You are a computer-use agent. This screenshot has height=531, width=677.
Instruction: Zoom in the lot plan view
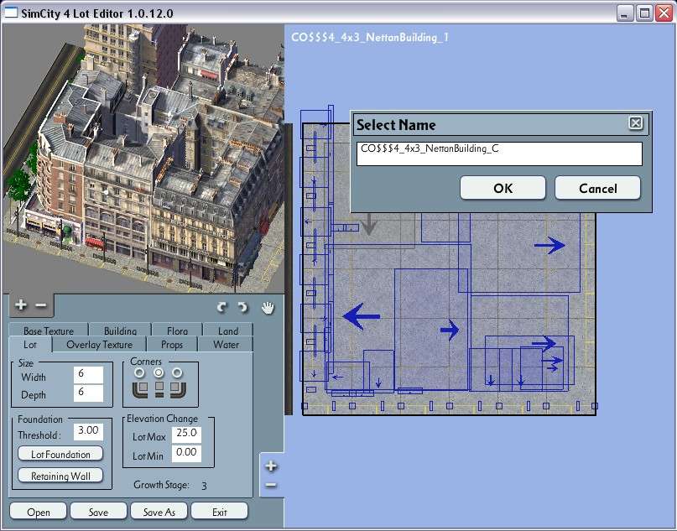271,466
